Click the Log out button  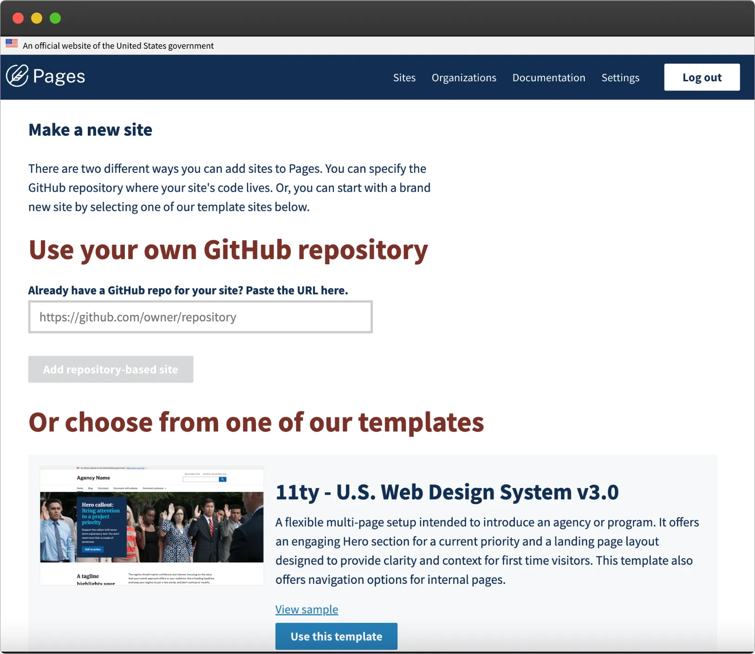702,77
